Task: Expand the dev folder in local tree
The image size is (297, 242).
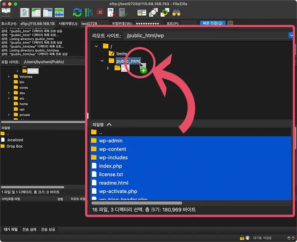Action: (9, 93)
